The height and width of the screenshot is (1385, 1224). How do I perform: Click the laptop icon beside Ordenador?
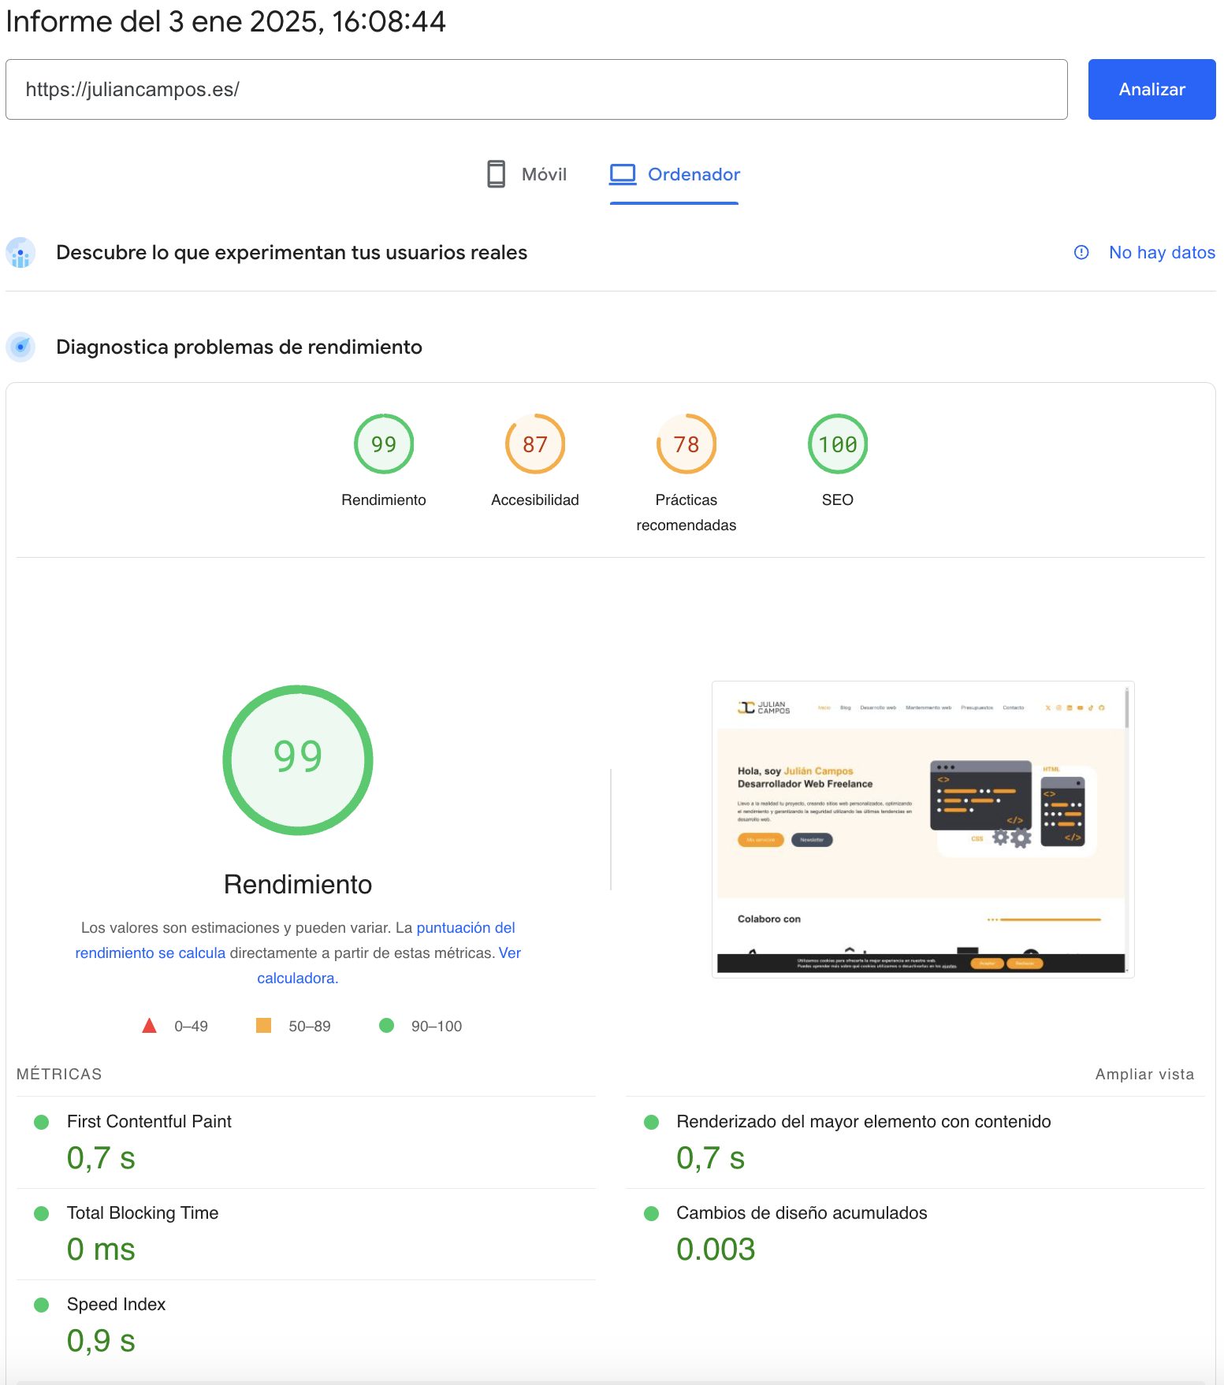pos(623,174)
